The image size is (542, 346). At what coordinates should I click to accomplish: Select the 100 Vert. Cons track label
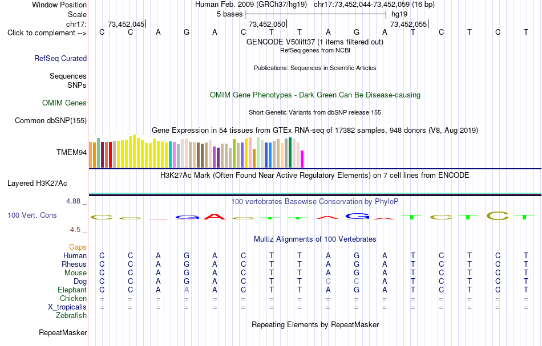point(32,215)
